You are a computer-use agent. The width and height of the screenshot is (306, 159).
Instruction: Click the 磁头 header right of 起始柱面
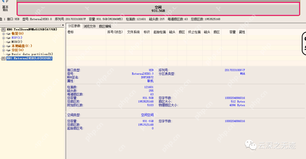172,32
